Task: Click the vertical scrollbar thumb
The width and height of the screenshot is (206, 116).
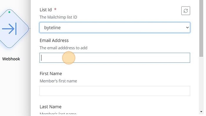Action: [x=201, y=28]
